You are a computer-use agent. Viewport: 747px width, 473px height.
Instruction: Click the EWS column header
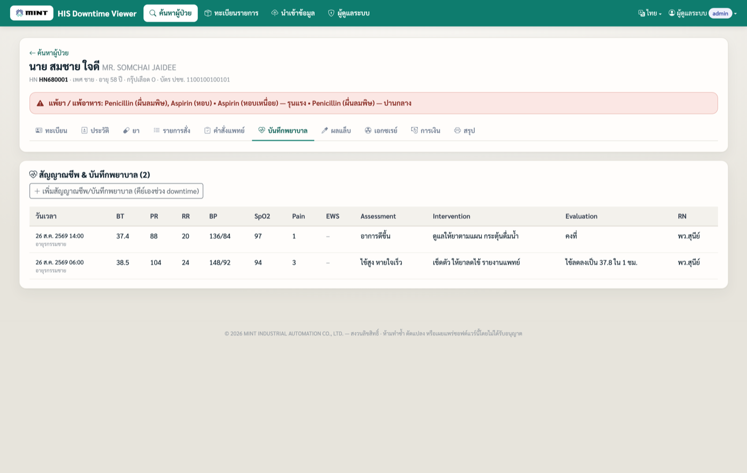point(332,216)
